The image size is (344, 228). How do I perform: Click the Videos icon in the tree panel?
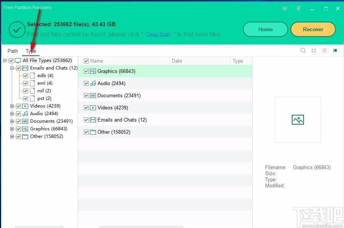[25, 106]
